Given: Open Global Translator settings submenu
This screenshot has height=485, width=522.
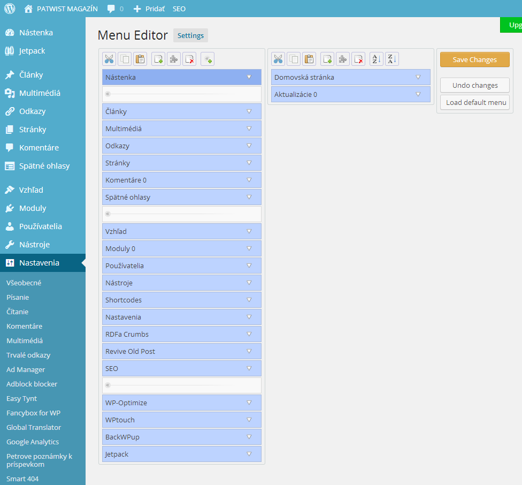Looking at the screenshot, I should (x=34, y=427).
